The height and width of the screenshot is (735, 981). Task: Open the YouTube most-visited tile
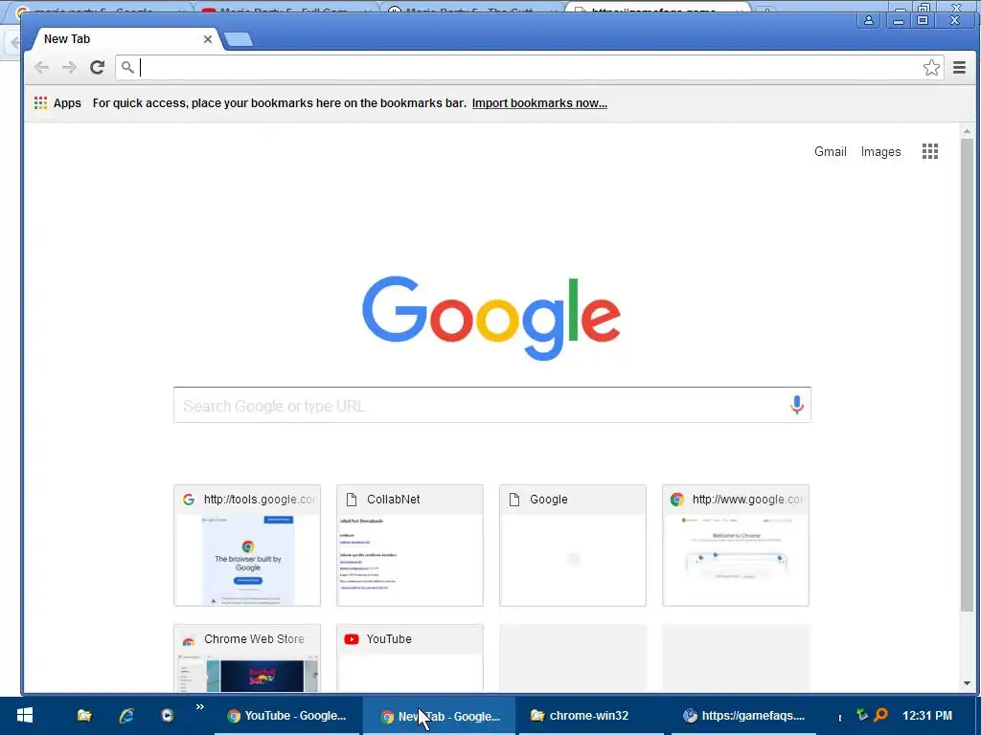click(410, 657)
